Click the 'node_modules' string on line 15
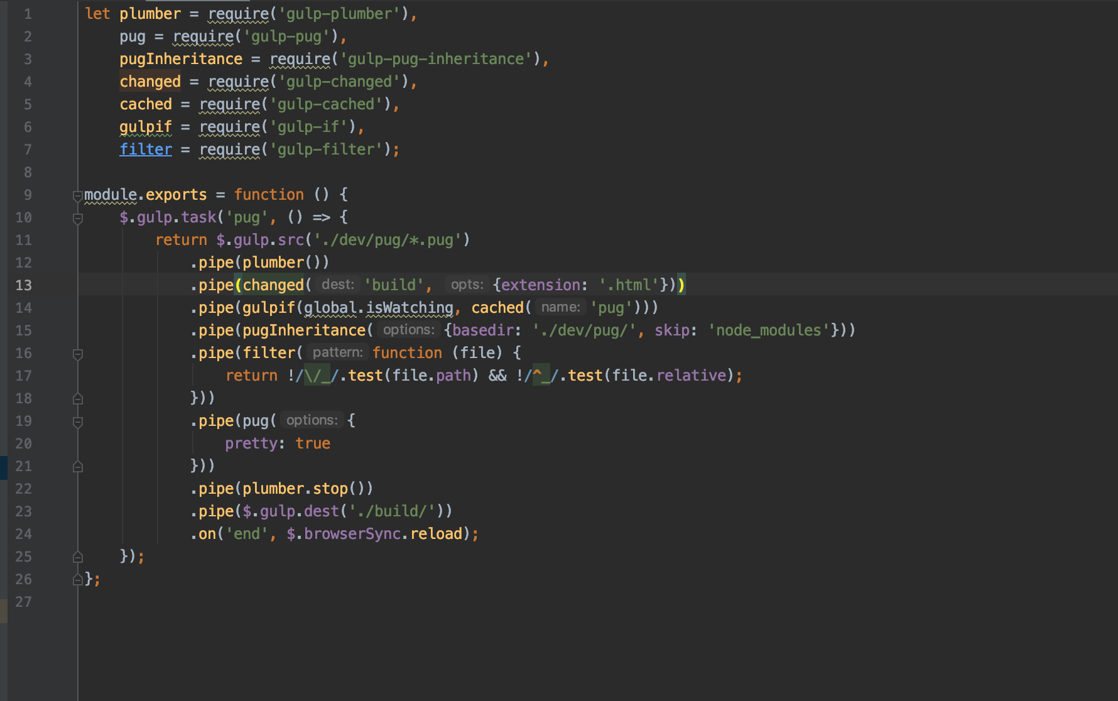 (769, 330)
